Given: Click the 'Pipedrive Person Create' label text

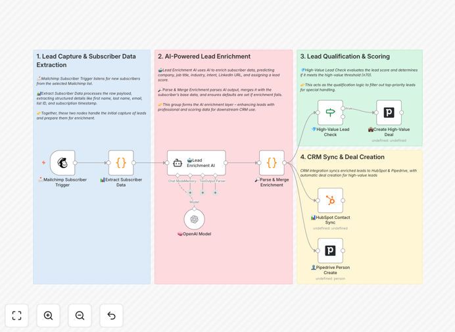Looking at the screenshot, I should click(330, 270).
